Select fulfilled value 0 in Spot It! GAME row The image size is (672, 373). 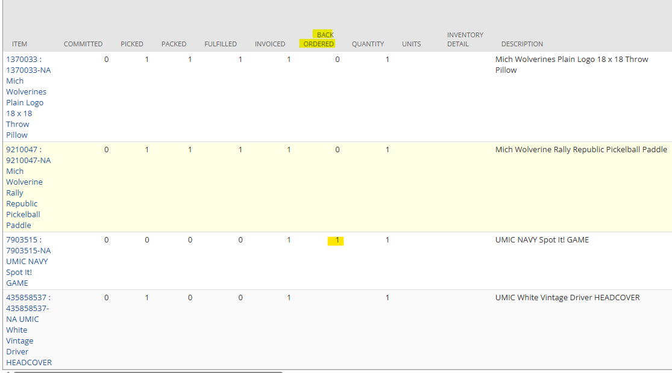click(240, 240)
